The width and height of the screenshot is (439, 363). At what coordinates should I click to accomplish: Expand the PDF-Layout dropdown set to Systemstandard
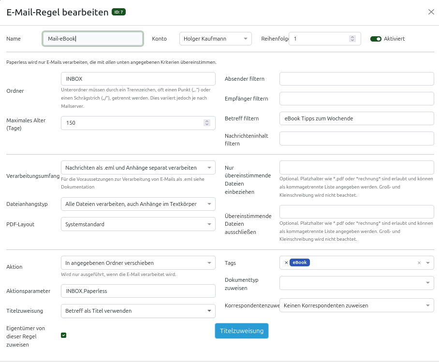click(x=138, y=224)
